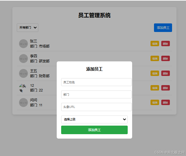Click the name text 张三
The width and height of the screenshot is (186, 156).
coord(34,41)
